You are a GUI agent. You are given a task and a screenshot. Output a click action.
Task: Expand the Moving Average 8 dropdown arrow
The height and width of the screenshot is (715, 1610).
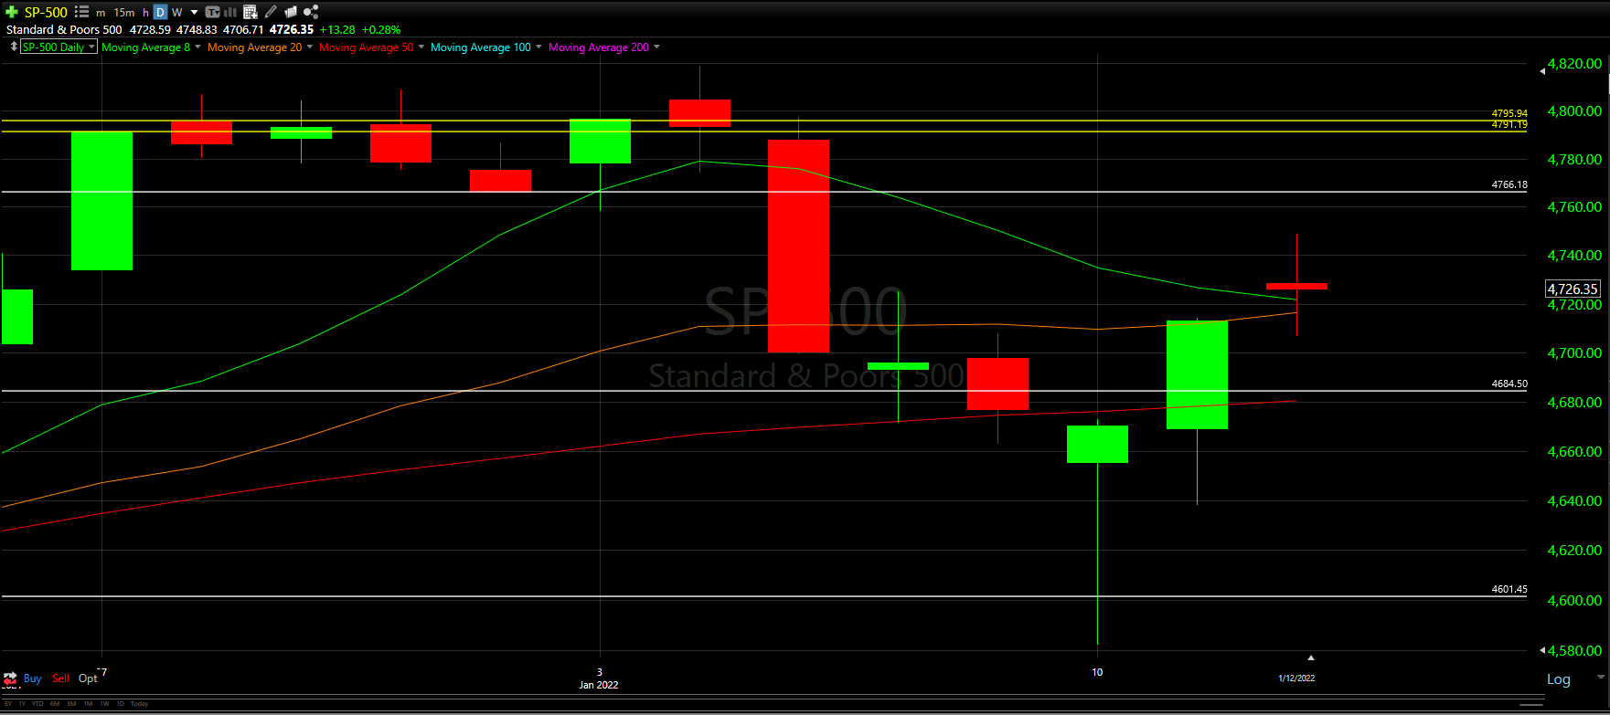[197, 47]
